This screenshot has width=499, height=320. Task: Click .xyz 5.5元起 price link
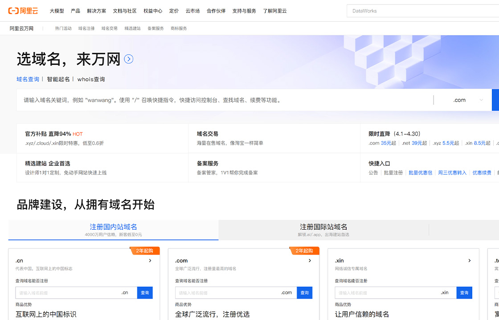coord(446,143)
